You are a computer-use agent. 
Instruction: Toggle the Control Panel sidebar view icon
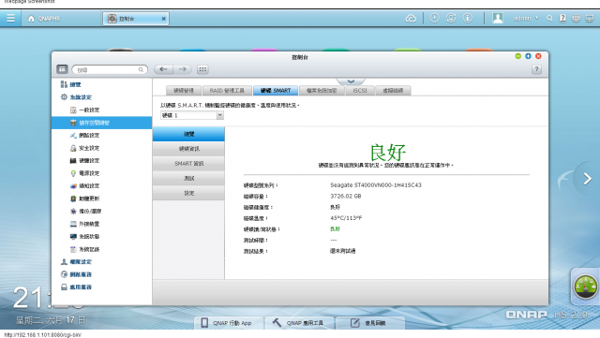click(x=62, y=69)
